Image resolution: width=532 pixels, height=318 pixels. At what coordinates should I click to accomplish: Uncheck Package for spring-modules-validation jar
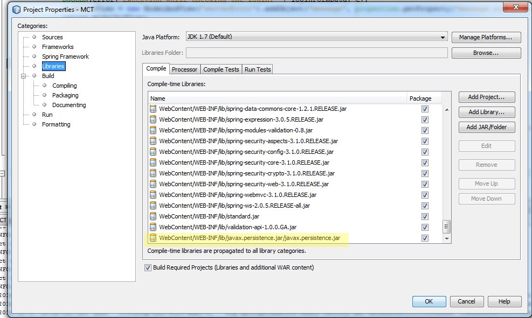pos(425,130)
